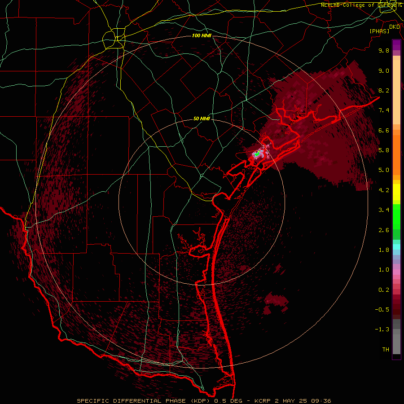Pick the bright green segment of color bar

point(396,217)
